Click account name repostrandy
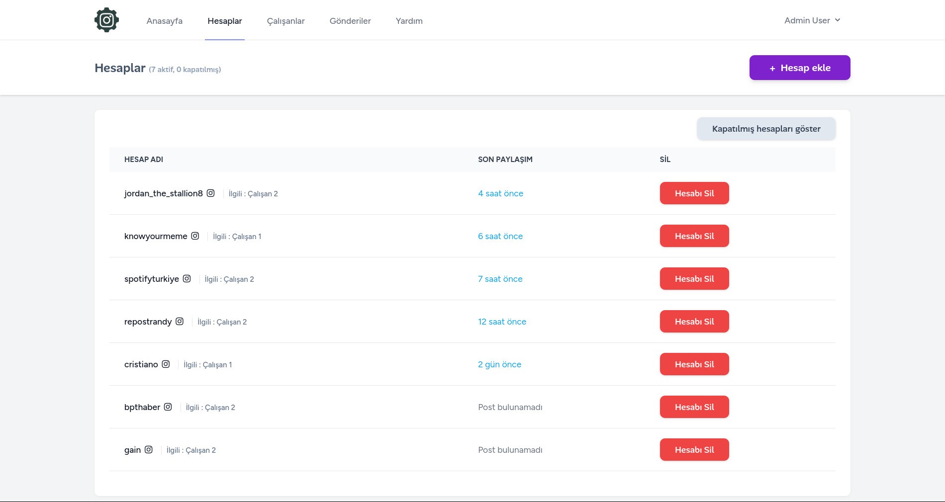The image size is (945, 502). [148, 322]
